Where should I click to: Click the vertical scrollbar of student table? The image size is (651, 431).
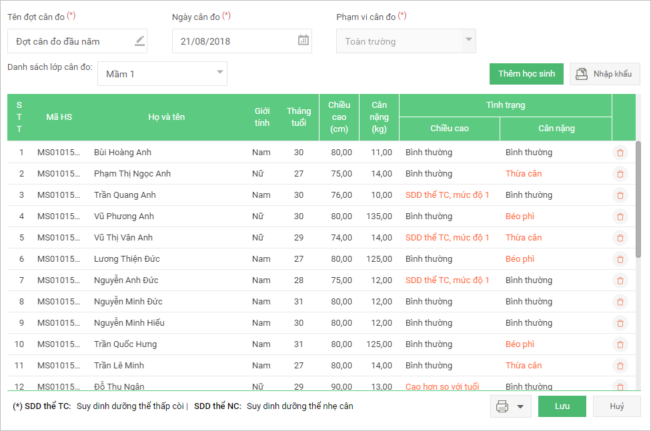(x=638, y=199)
